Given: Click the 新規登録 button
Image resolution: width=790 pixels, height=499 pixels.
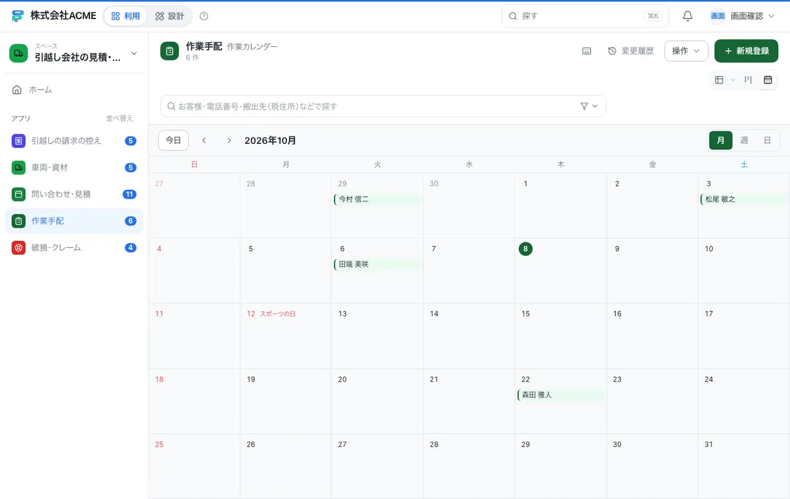Looking at the screenshot, I should (x=746, y=51).
